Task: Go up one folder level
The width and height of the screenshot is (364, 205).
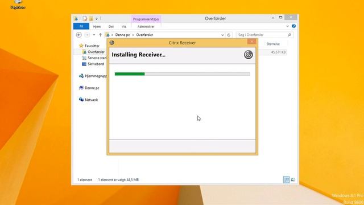Action: 100,35
